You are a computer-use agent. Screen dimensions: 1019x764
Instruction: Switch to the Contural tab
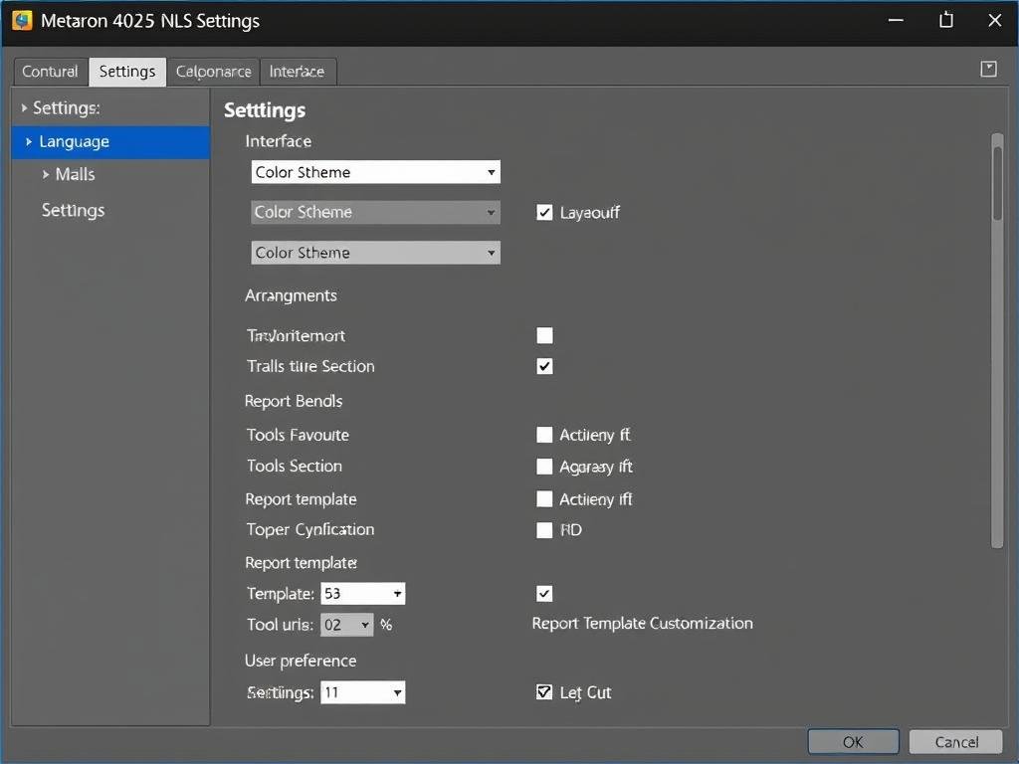click(x=50, y=72)
